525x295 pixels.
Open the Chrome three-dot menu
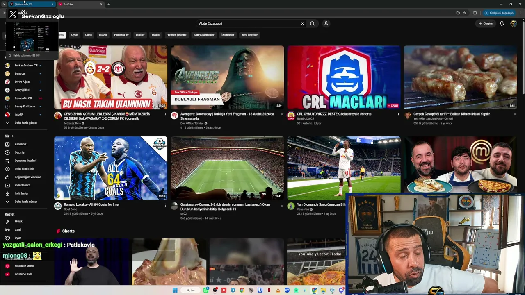tap(520, 13)
